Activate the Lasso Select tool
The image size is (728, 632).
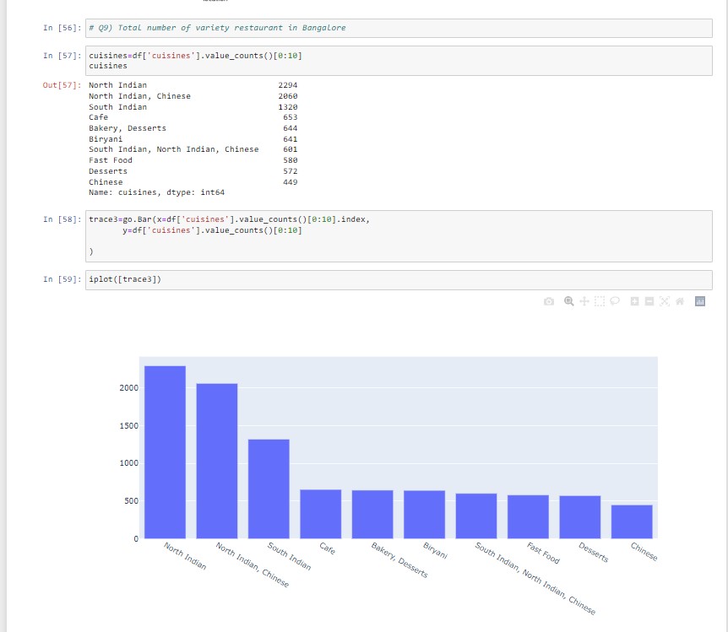[x=615, y=301]
